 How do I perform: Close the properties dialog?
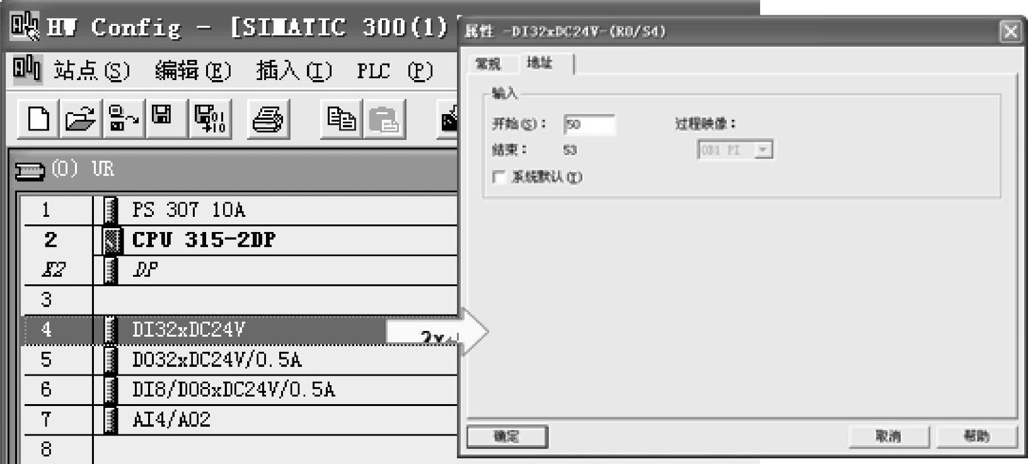1010,32
